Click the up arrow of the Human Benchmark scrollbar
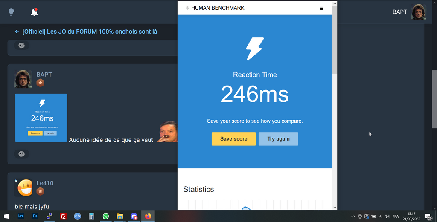 click(335, 3)
